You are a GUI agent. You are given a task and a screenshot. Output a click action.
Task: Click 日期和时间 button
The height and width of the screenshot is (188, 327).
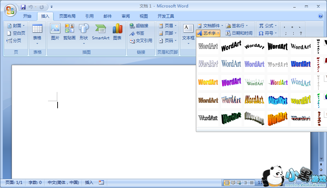pos(239,33)
